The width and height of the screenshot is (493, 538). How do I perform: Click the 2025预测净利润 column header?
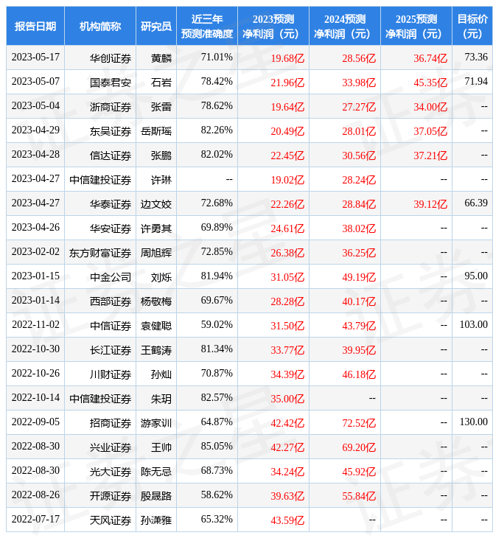(x=416, y=27)
